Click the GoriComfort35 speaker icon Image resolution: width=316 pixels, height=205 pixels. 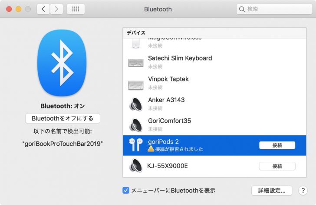[136, 125]
